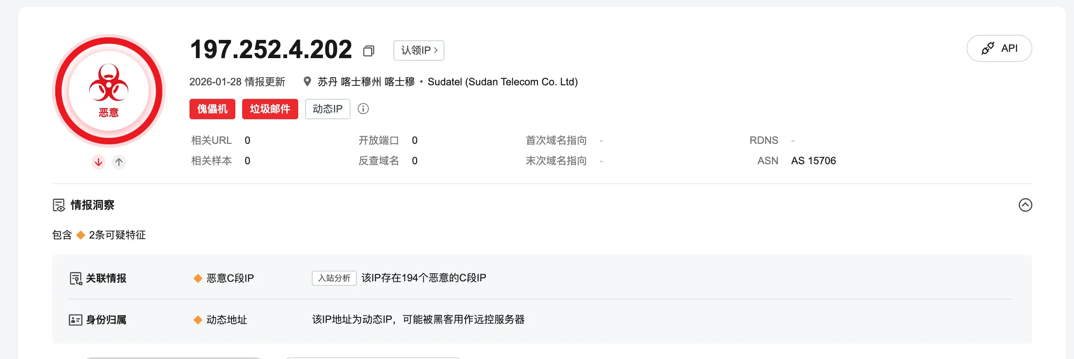This screenshot has height=359, width=1074.
Task: Click the 开放端口 count value
Action: pyautogui.click(x=415, y=140)
